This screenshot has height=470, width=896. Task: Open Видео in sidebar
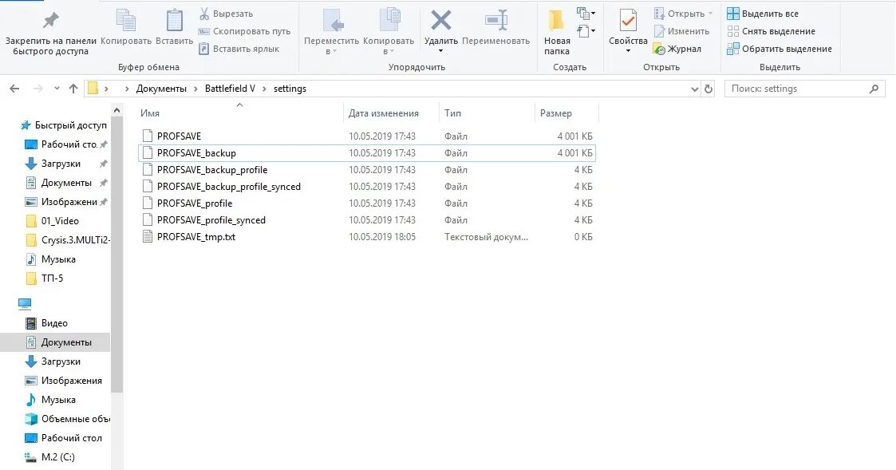(47, 323)
